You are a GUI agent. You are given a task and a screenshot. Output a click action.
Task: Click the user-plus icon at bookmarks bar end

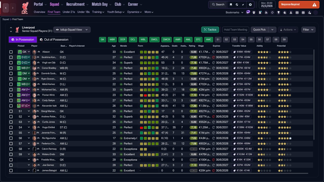(x=309, y=12)
